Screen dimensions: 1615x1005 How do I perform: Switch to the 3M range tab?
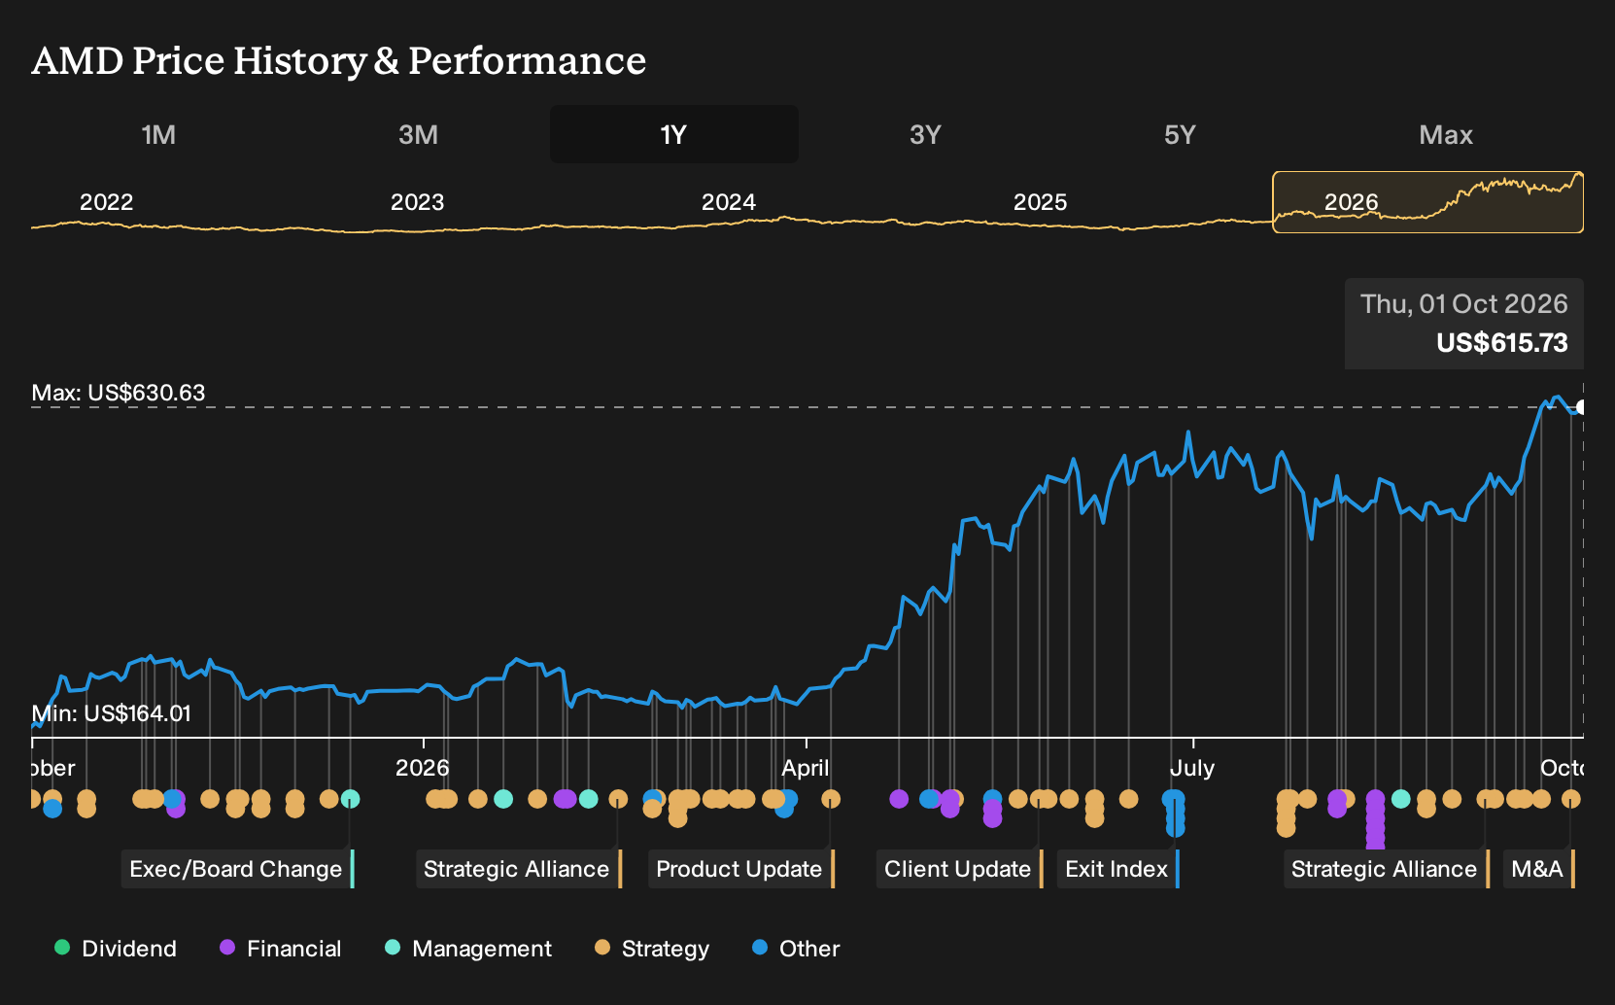pos(418,134)
